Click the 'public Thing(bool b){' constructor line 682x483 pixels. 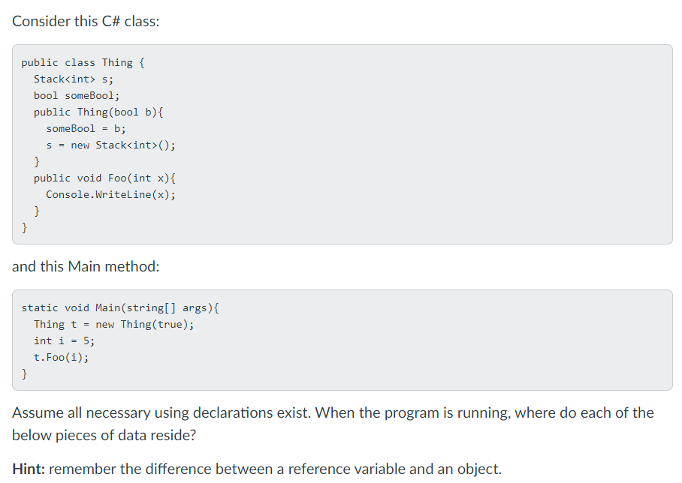[98, 112]
